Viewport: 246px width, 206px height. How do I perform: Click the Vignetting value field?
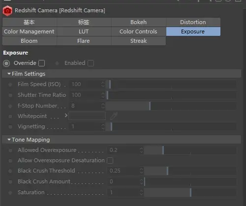(x=85, y=126)
